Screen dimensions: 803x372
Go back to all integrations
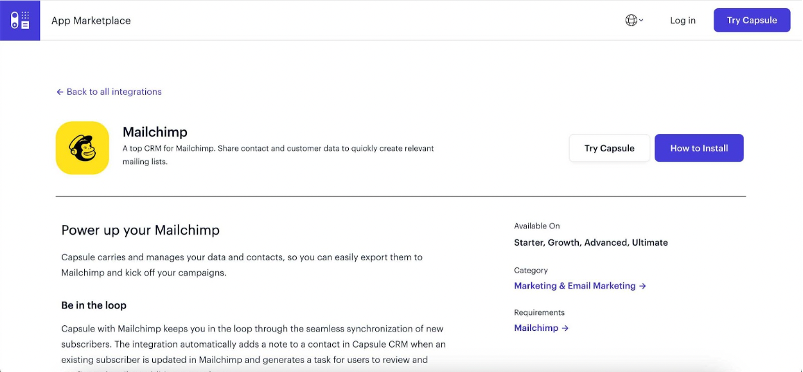(x=109, y=92)
